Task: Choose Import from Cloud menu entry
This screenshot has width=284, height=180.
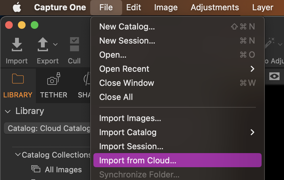Action: (x=177, y=160)
